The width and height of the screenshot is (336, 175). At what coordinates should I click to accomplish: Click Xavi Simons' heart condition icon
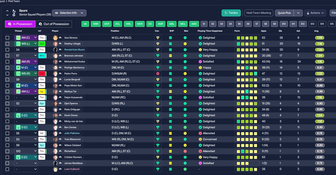click(x=158, y=38)
